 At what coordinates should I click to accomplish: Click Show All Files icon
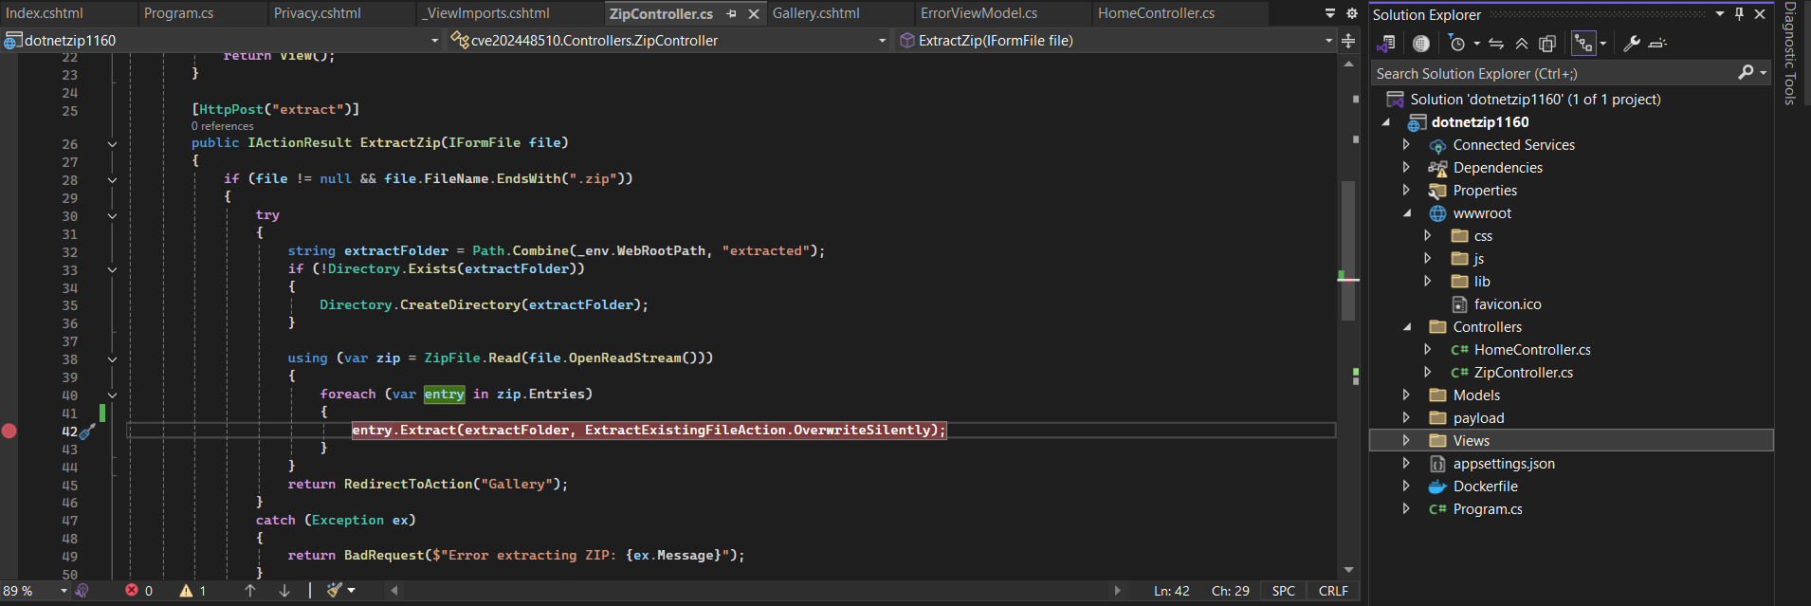pyautogui.click(x=1547, y=44)
